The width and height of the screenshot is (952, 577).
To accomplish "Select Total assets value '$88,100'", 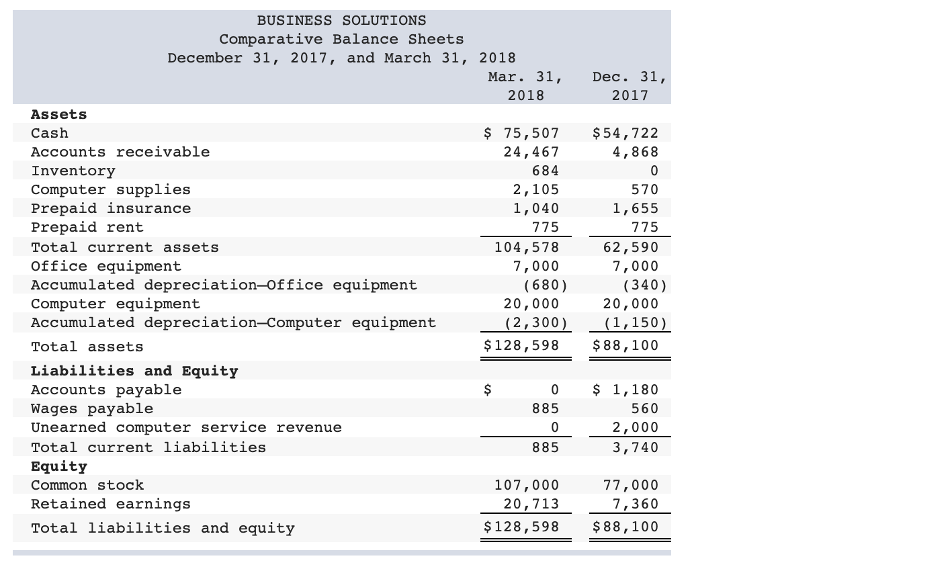I will 625,346.
